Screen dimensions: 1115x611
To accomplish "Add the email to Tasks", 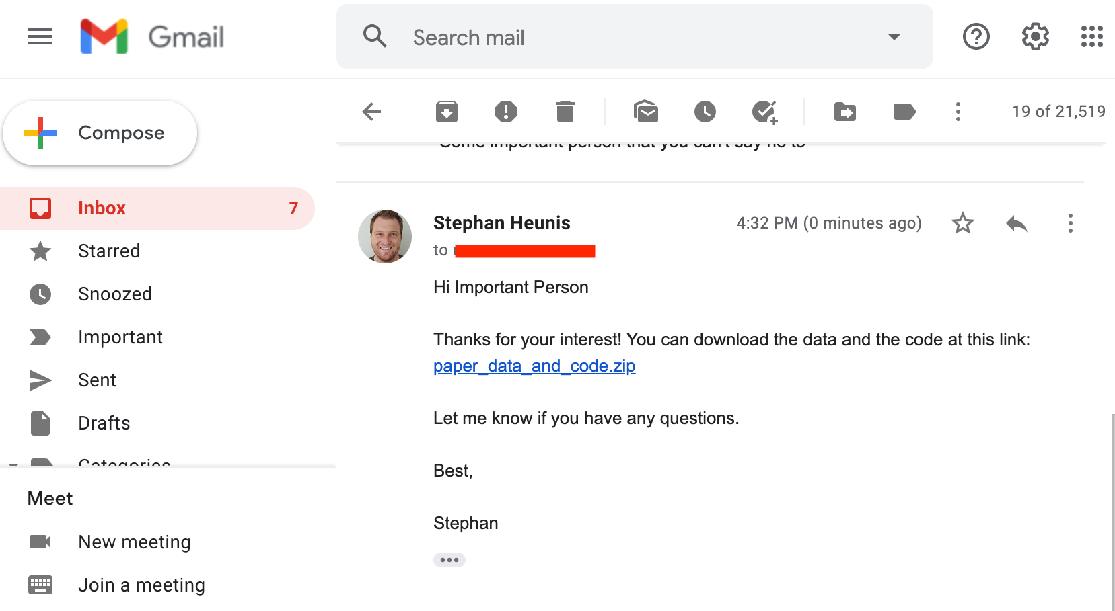I will point(764,112).
